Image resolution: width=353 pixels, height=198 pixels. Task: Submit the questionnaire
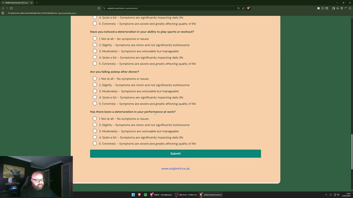[175, 154]
